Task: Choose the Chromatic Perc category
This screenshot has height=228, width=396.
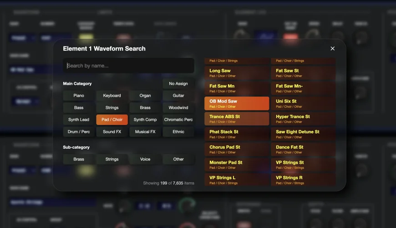Action: tap(178, 119)
